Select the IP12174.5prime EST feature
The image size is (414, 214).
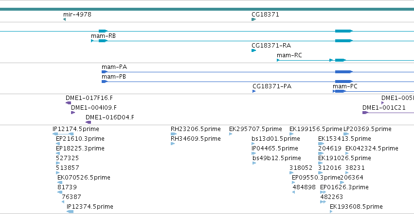(63, 134)
